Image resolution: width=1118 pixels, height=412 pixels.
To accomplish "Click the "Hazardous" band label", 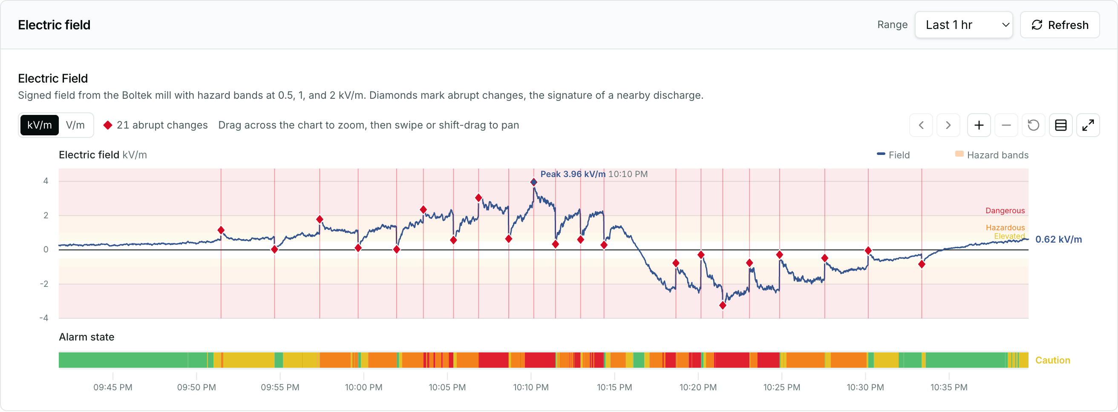I will point(1005,228).
